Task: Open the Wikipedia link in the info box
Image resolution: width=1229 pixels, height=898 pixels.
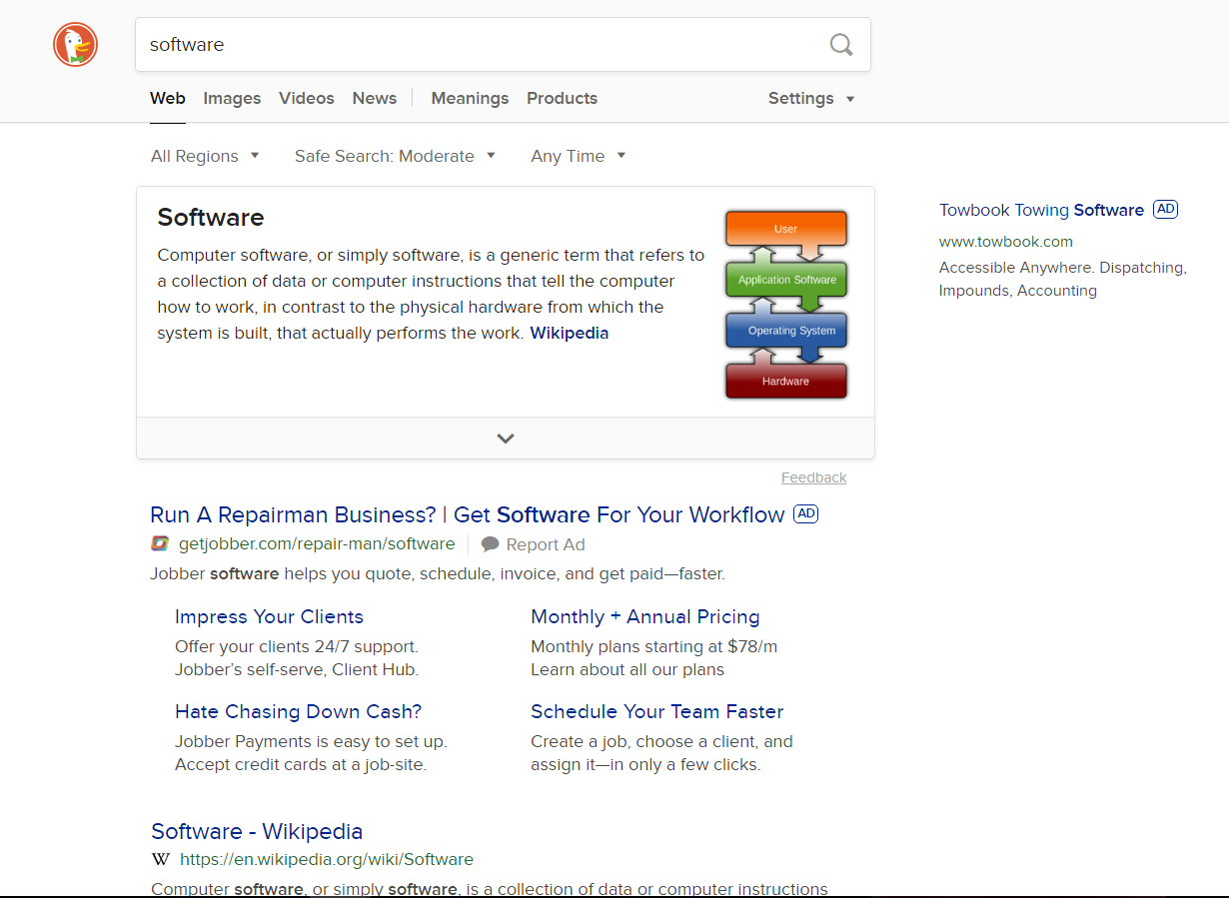Action: (x=569, y=333)
